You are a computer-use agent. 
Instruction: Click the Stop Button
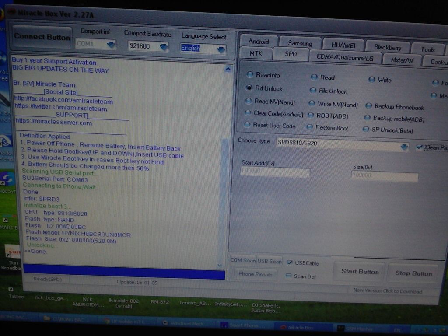click(413, 273)
